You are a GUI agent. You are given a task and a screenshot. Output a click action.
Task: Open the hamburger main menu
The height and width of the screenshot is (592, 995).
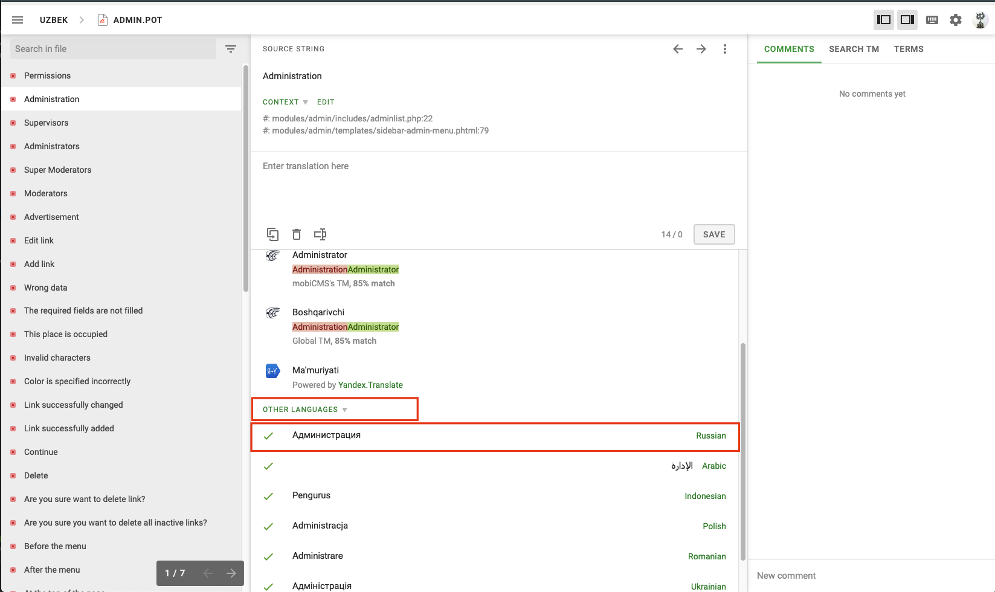(x=18, y=20)
